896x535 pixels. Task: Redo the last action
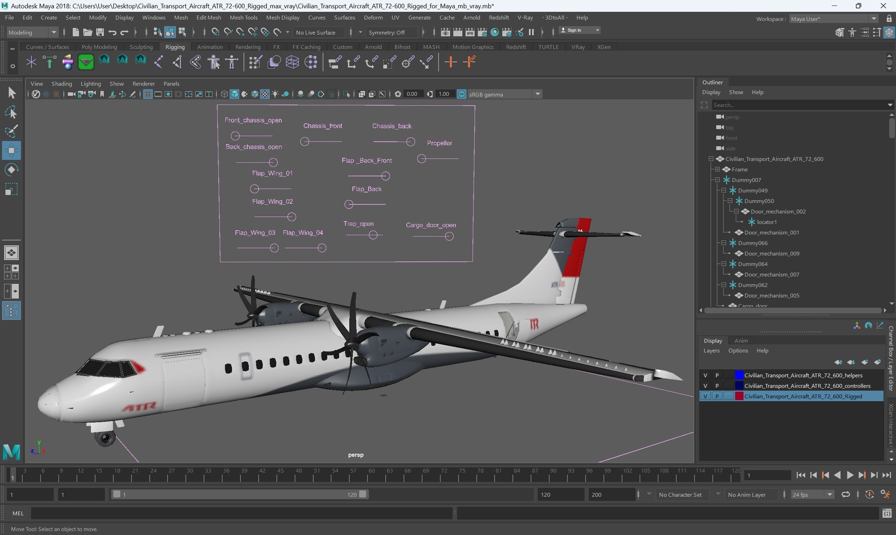click(124, 32)
